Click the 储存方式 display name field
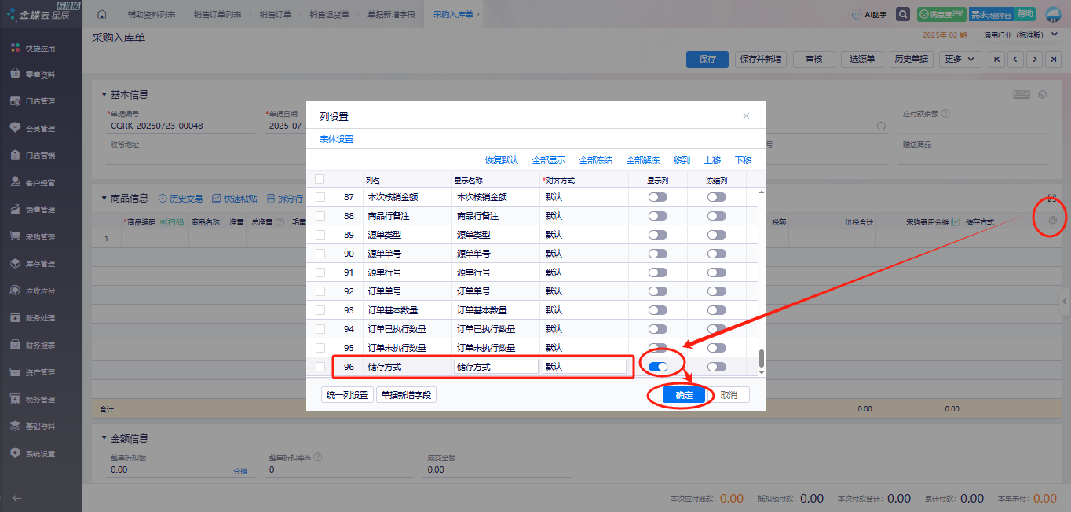The height and width of the screenshot is (512, 1071). pyautogui.click(x=495, y=367)
